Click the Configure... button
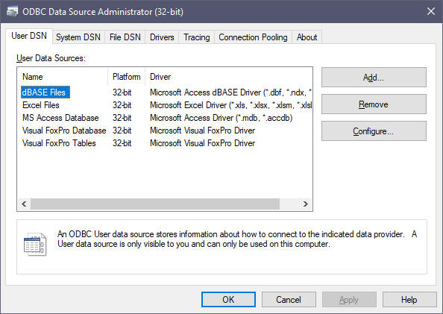Image resolution: width=443 pixels, height=314 pixels. (374, 131)
